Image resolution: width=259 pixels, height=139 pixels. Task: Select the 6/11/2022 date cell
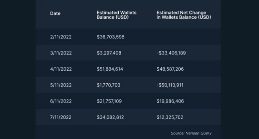pyautogui.click(x=61, y=101)
